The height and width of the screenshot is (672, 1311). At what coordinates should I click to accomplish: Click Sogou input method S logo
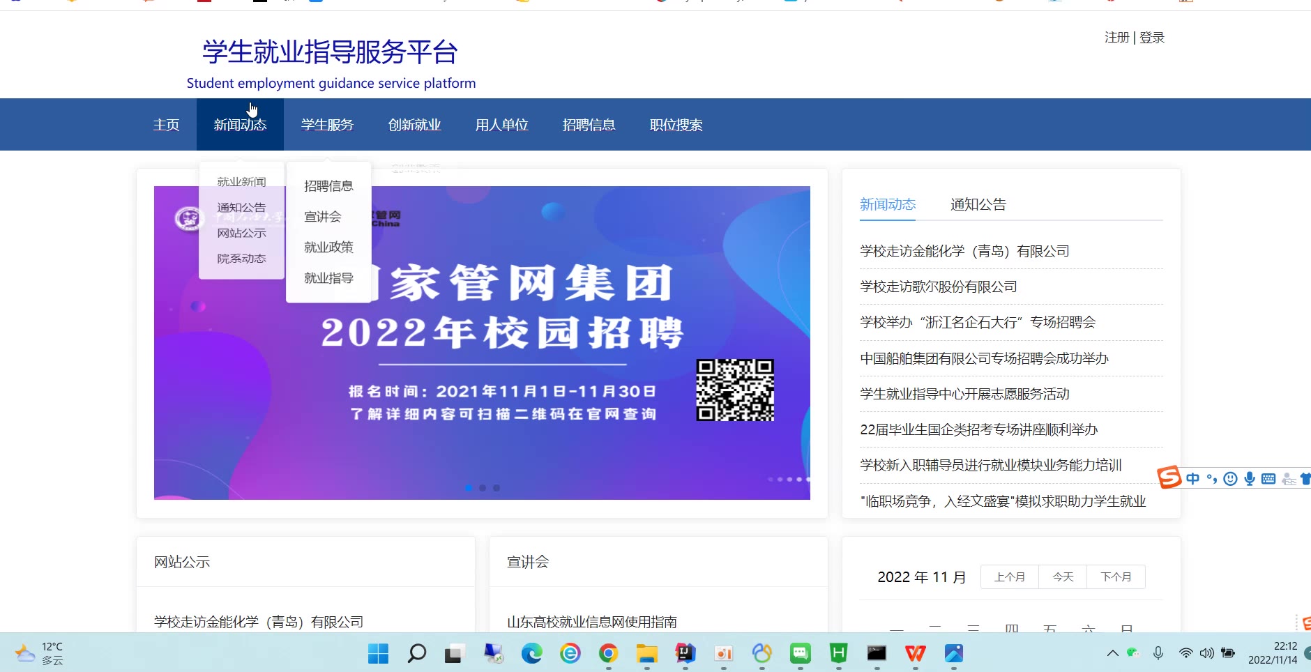(1169, 478)
